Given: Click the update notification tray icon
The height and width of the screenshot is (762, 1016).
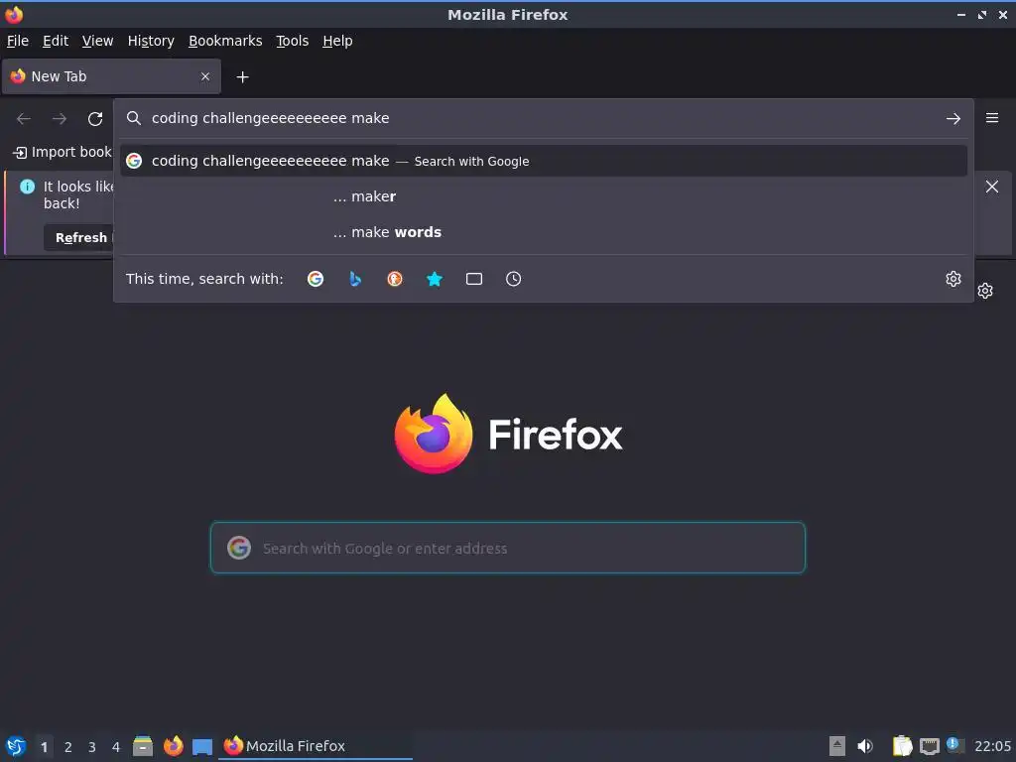Looking at the screenshot, I should pos(955,745).
